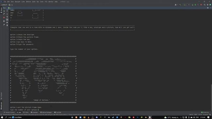This screenshot has height=119, width=212.
Task: Toggle scroll to end of console
Action: click(7, 20)
